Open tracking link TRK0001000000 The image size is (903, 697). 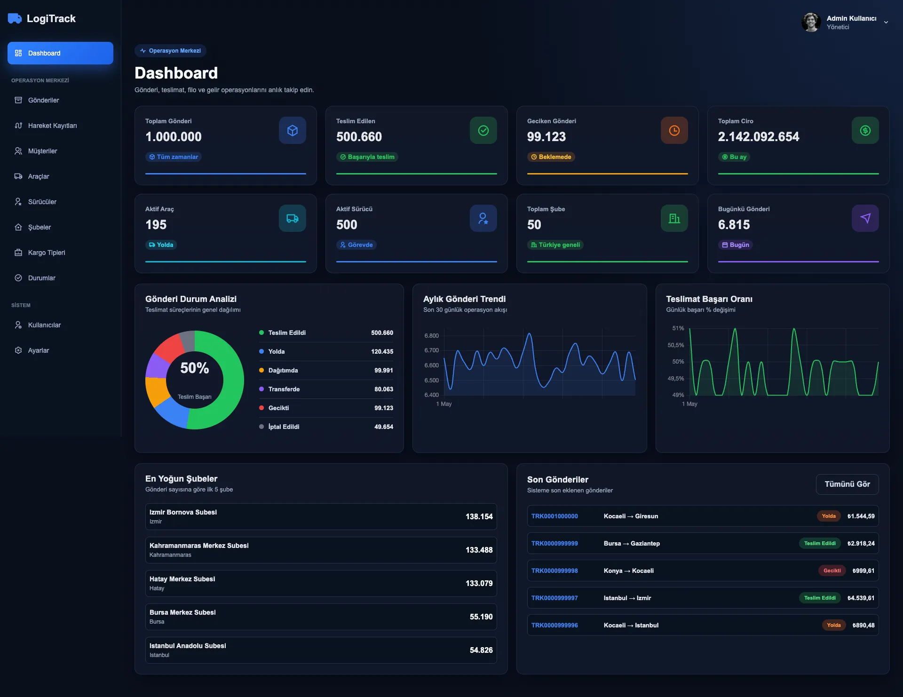554,516
